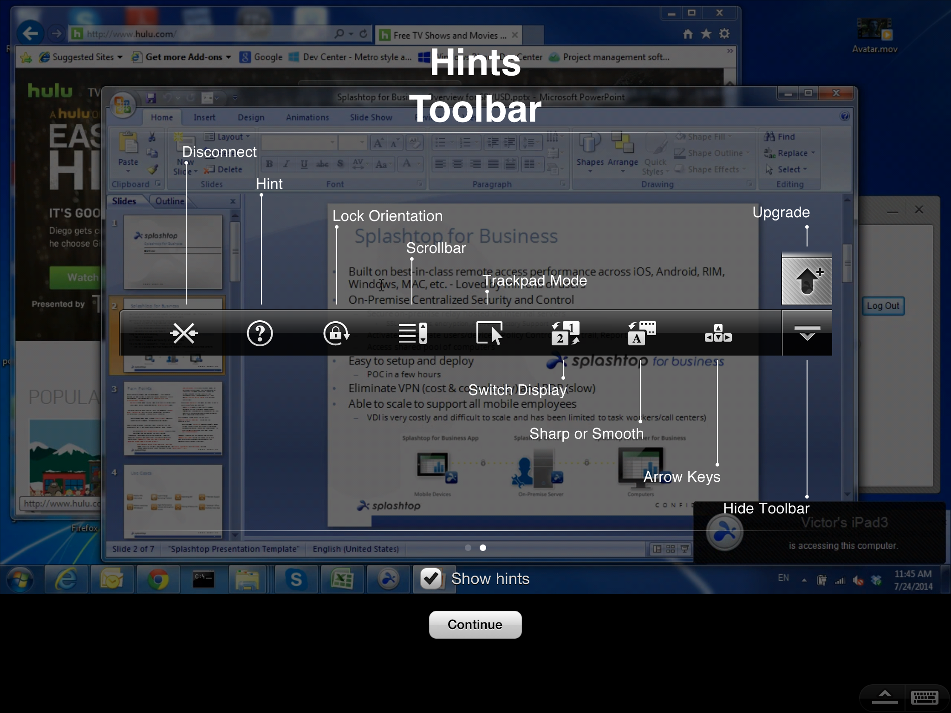This screenshot has width=951, height=713.
Task: Launch Skype from the Windows taskbar
Action: [296, 579]
